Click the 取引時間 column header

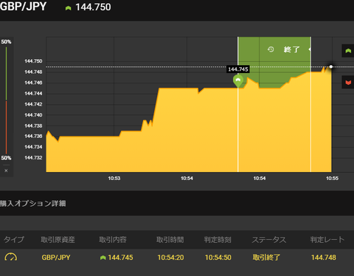pos(170,240)
